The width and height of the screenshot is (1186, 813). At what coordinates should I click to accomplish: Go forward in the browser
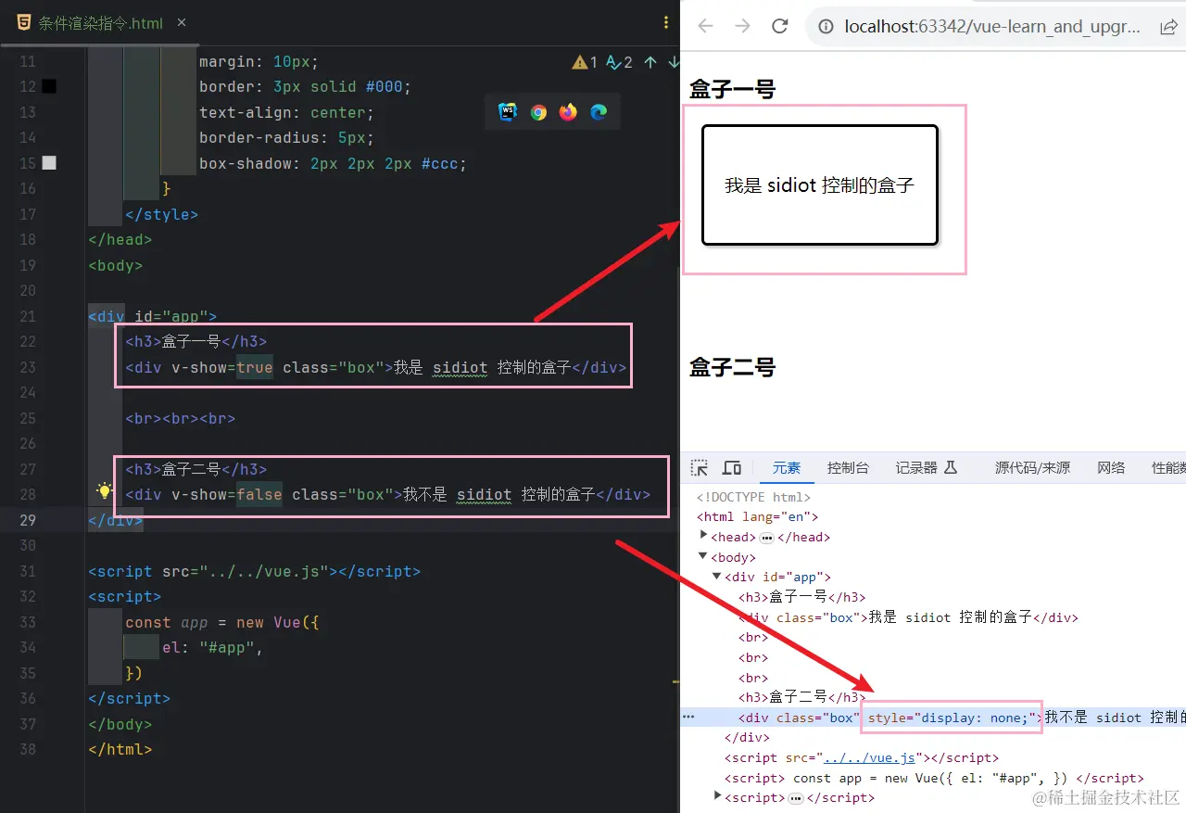[742, 26]
